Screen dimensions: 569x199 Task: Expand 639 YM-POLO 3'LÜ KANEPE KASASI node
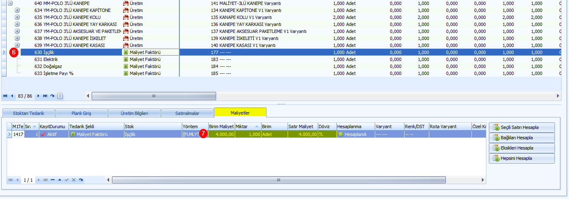pos(17,45)
